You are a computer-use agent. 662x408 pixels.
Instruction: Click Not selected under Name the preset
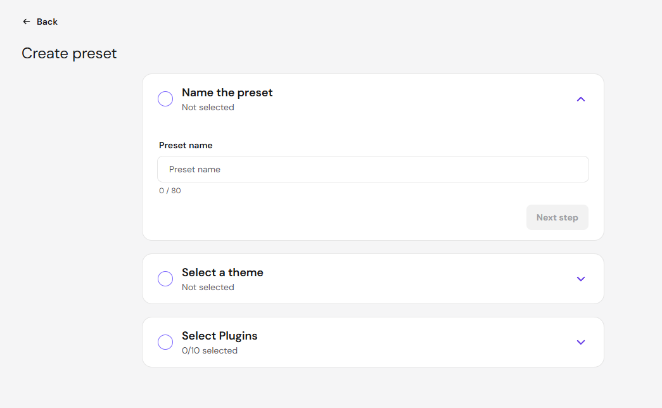coord(208,107)
